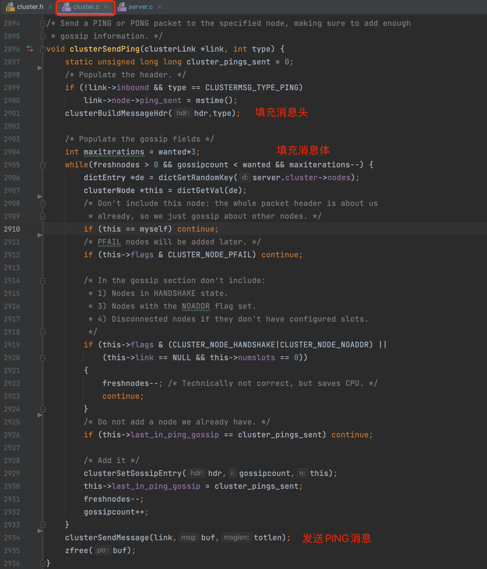
Task: Select the cluster.c editor tab
Action: [x=86, y=6]
